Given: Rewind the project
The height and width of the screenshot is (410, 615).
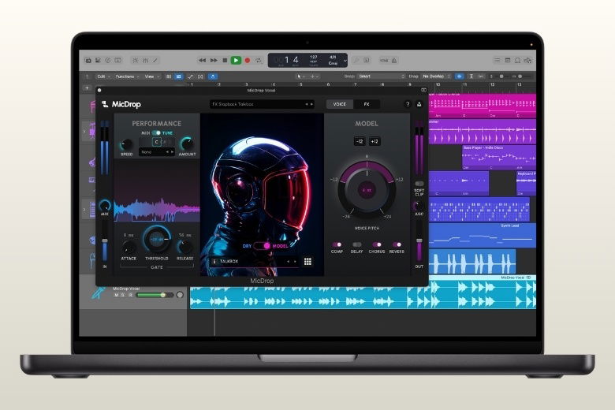Looking at the screenshot, I should (203, 61).
